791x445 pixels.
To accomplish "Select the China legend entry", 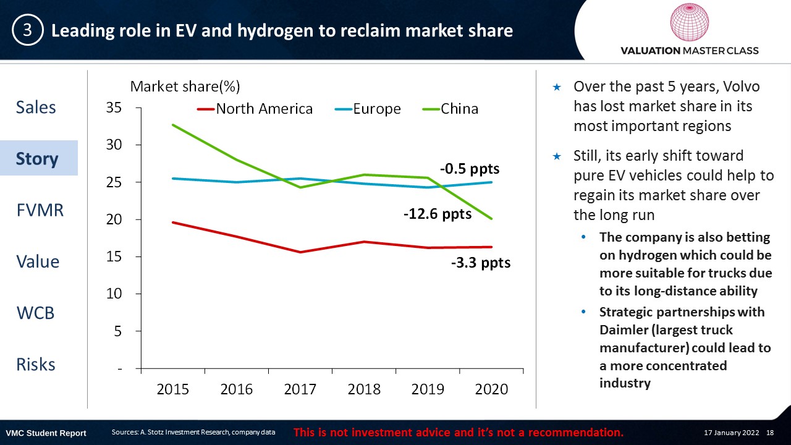I will coord(450,109).
